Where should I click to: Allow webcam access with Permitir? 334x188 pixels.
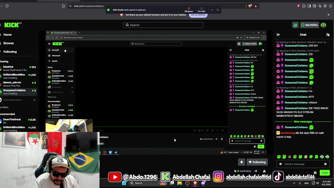201,10
